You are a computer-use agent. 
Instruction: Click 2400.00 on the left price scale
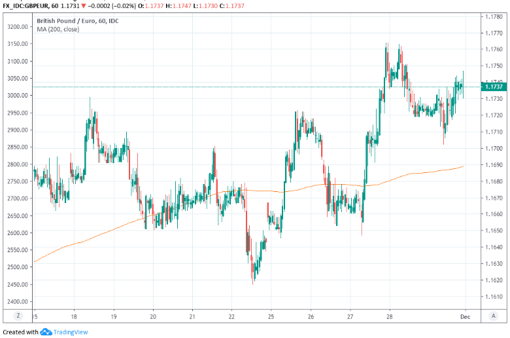14,301
